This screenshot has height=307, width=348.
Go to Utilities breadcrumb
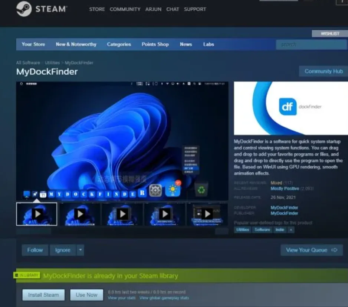coord(52,63)
